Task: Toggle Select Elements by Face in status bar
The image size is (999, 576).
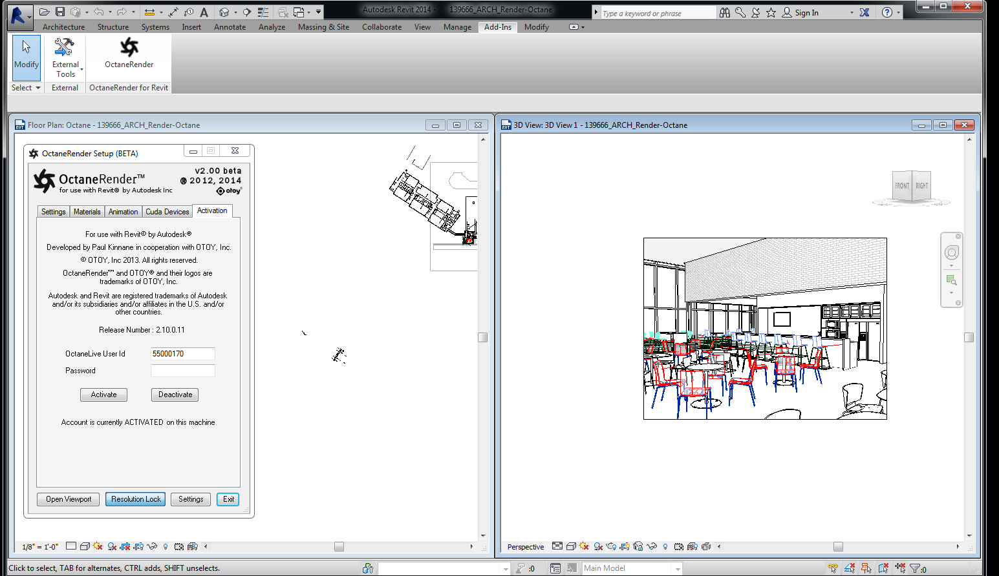Action: pos(883,568)
